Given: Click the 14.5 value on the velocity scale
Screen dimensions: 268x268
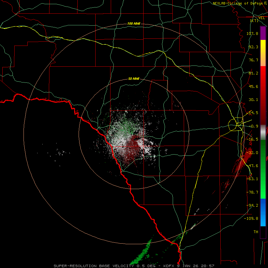Looking at the screenshot, I should point(253,113).
